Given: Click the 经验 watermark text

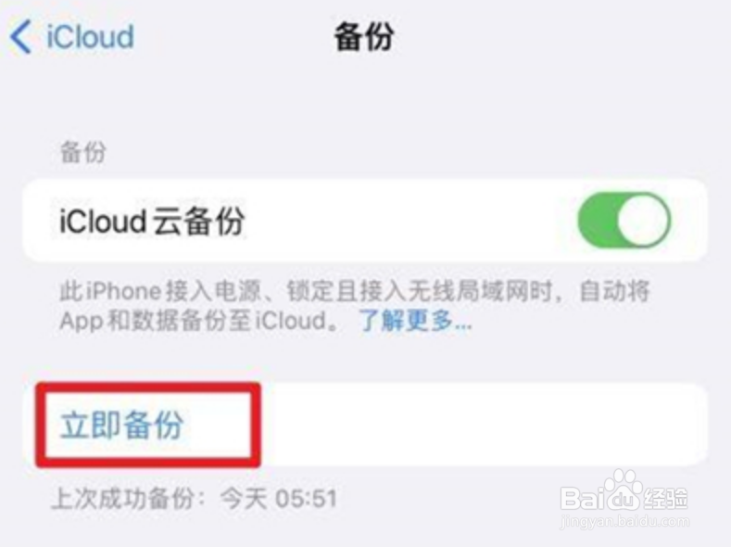Looking at the screenshot, I should click(666, 498).
